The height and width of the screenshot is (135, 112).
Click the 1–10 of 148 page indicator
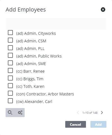[90, 113]
